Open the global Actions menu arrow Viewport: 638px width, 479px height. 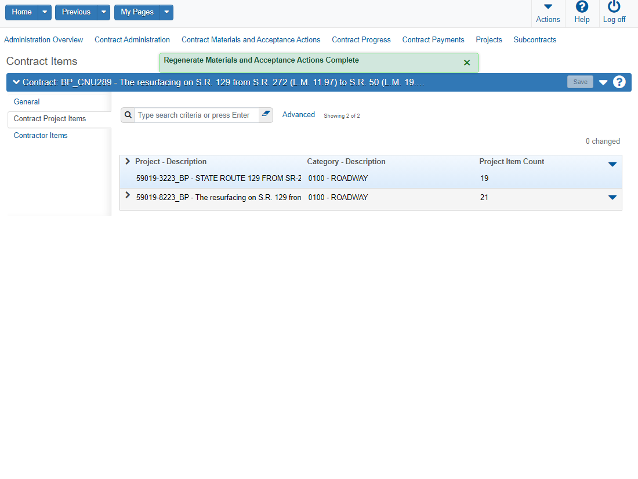(548, 7)
